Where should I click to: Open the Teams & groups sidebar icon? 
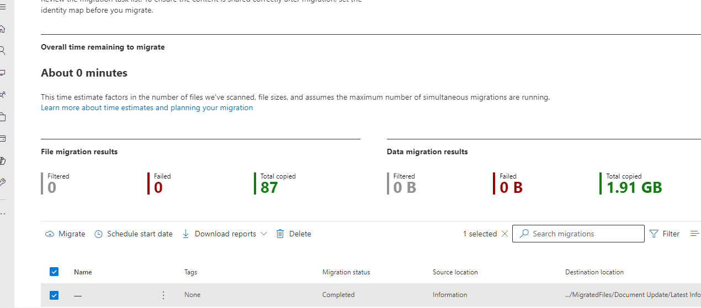point(3,95)
